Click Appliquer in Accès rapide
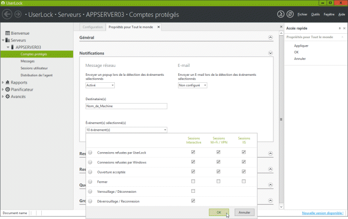This screenshot has height=219, width=348. point(301,46)
